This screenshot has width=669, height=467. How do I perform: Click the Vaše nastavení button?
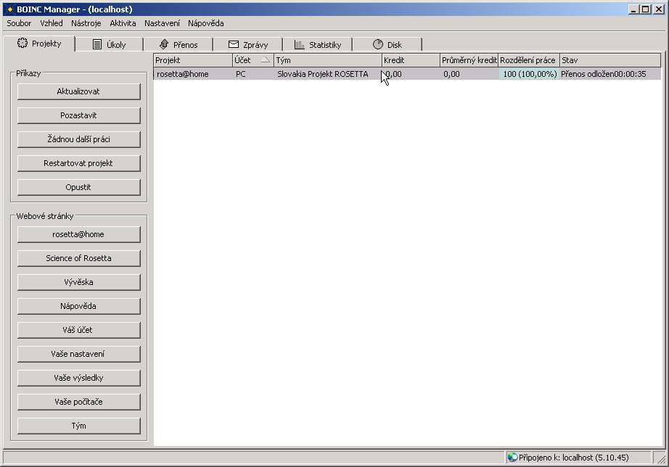click(x=78, y=354)
